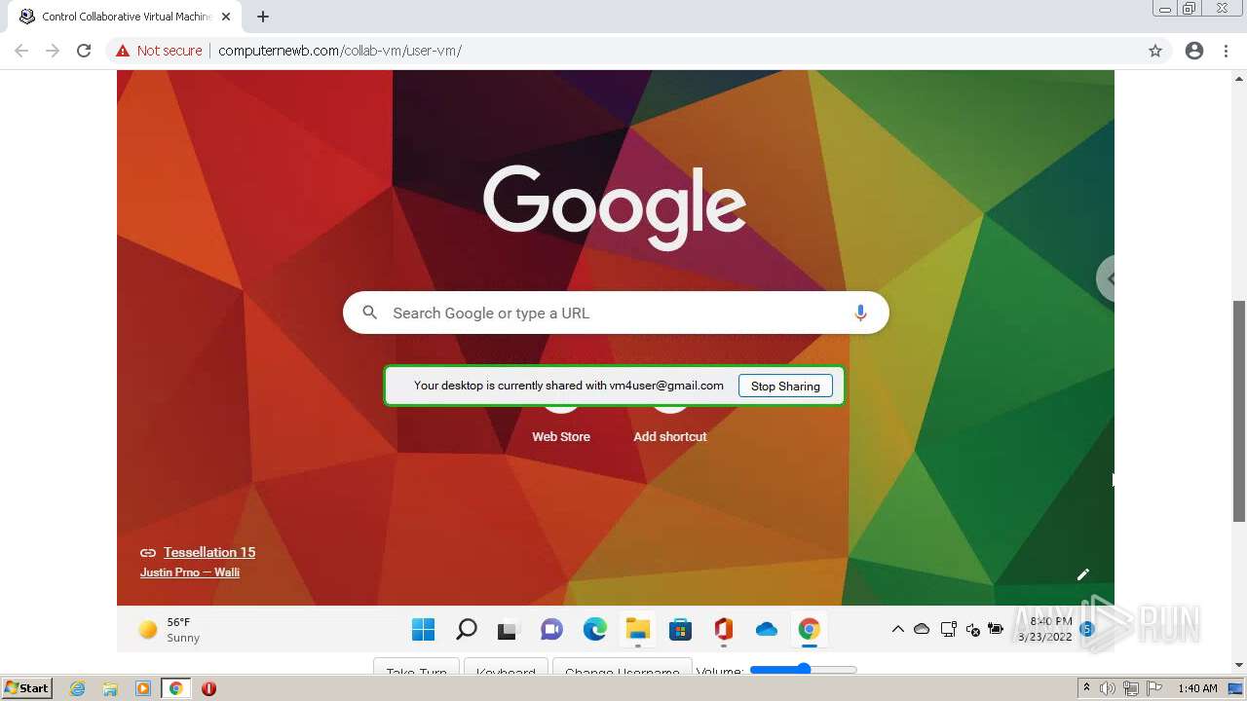1247x701 pixels.
Task: Expand hidden tray icons chevron in VM
Action: click(x=897, y=629)
